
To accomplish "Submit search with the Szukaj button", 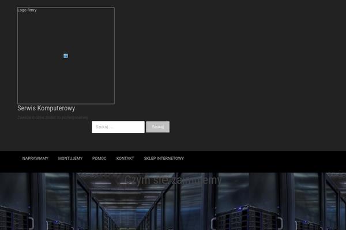I will 158,127.
